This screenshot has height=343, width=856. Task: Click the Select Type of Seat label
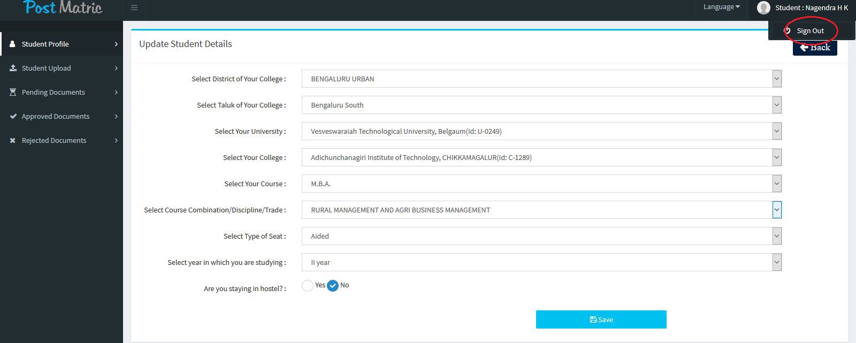coord(255,236)
